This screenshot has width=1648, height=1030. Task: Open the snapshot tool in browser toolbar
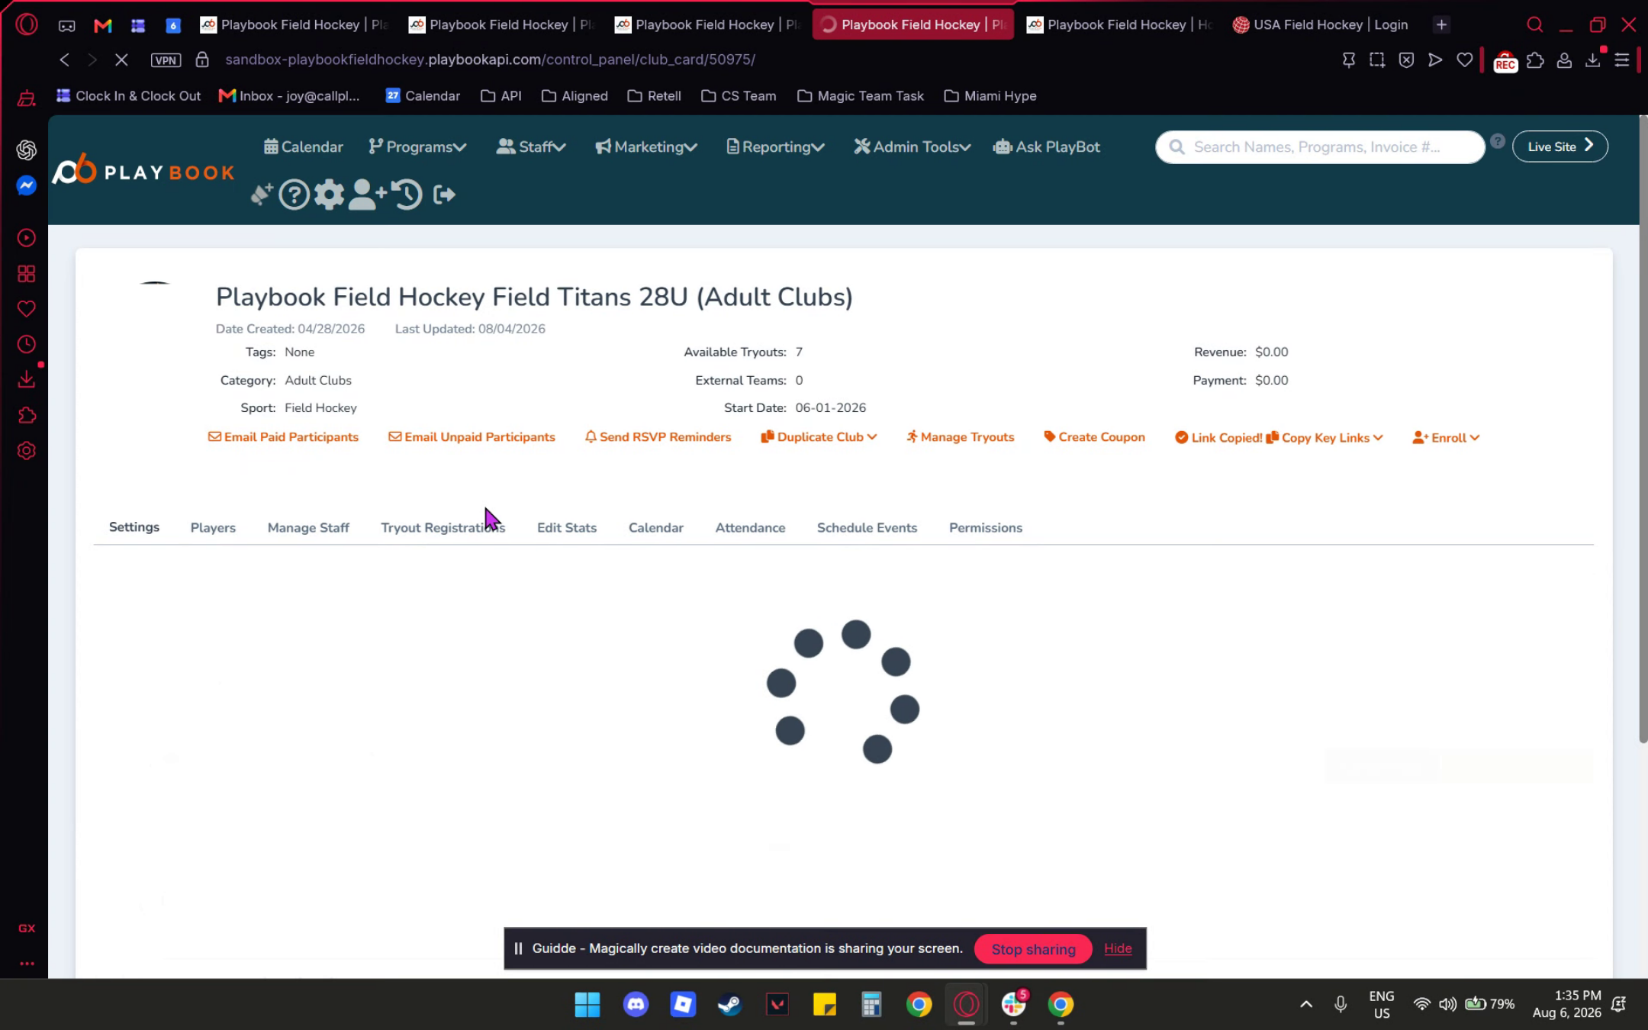point(1377,60)
